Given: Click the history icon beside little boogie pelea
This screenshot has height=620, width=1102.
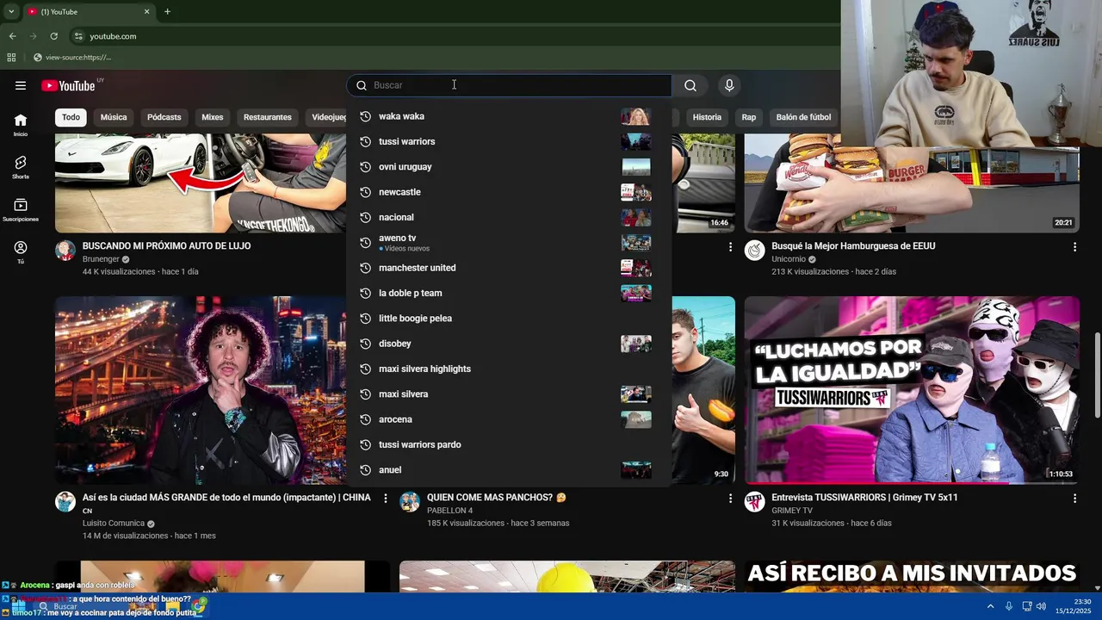Looking at the screenshot, I should pyautogui.click(x=365, y=319).
